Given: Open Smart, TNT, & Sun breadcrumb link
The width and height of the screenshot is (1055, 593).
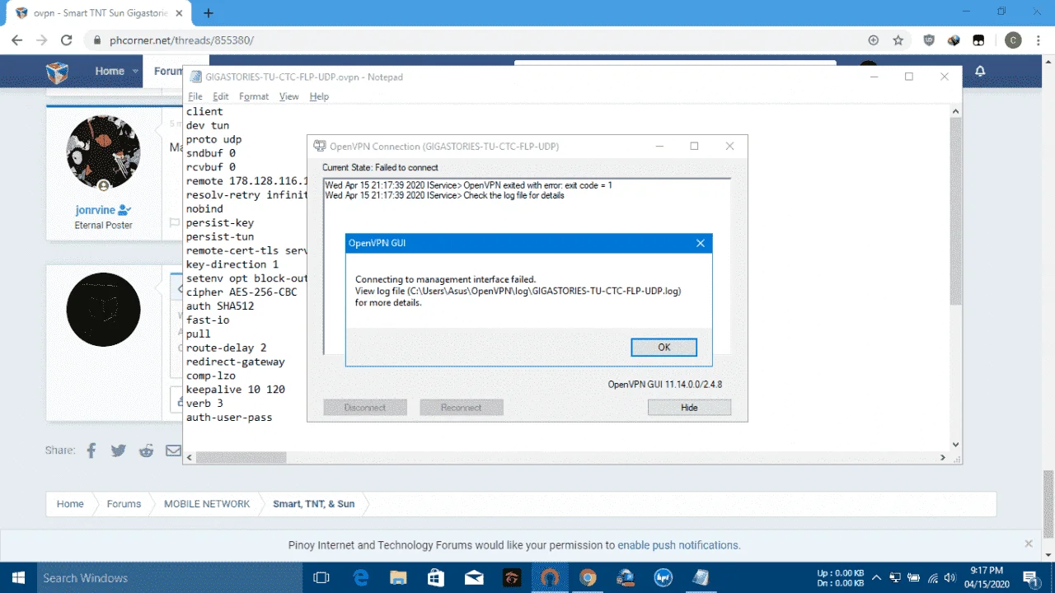Looking at the screenshot, I should [314, 503].
